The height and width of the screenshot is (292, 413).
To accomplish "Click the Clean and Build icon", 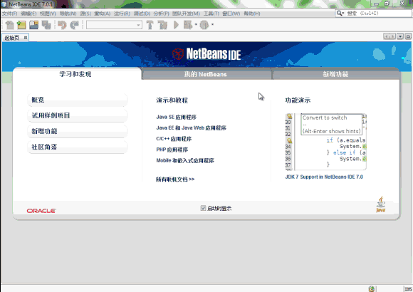I will click(162, 25).
